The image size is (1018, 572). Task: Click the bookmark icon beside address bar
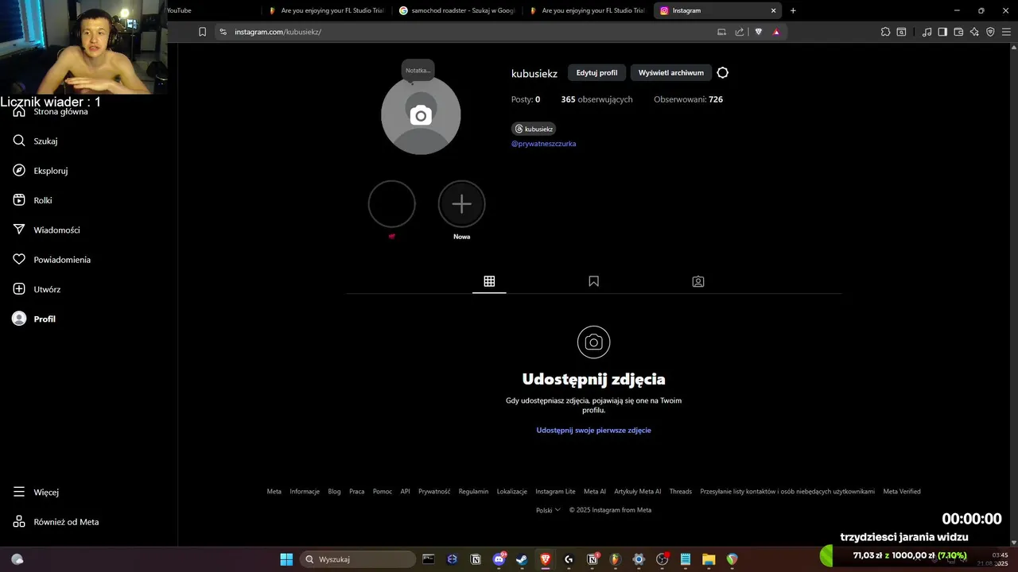pyautogui.click(x=202, y=32)
